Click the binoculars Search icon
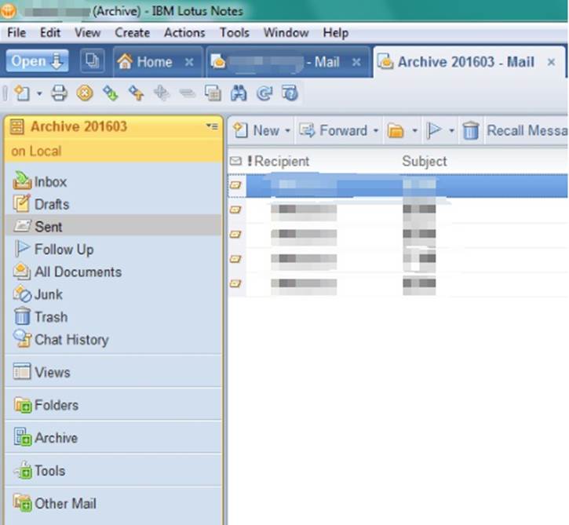 [x=239, y=93]
